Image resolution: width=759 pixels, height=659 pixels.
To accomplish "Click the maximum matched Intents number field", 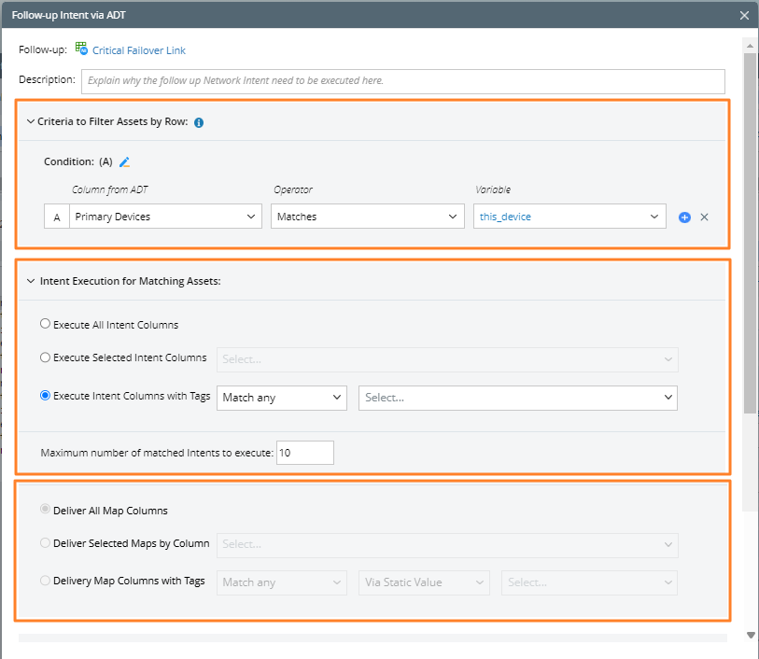I will [304, 453].
